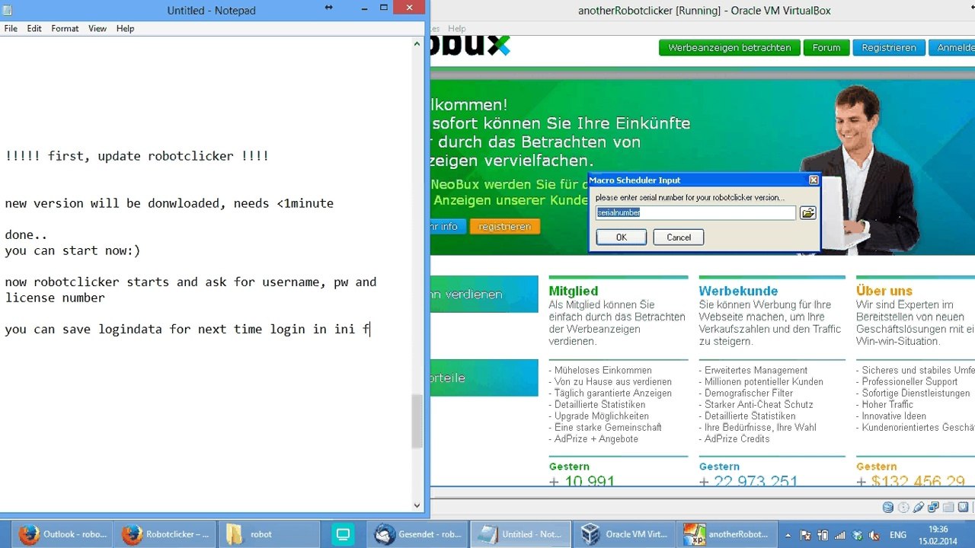The image size is (975, 548).
Task: Click the power tray icon
Action: click(x=822, y=534)
